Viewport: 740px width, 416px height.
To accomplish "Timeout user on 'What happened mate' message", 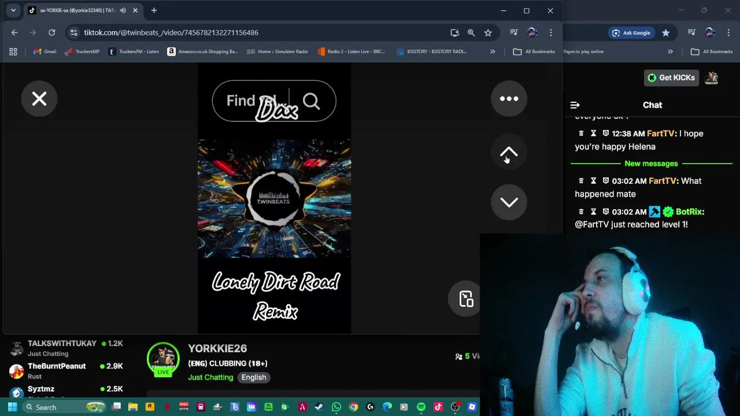I will 593,181.
